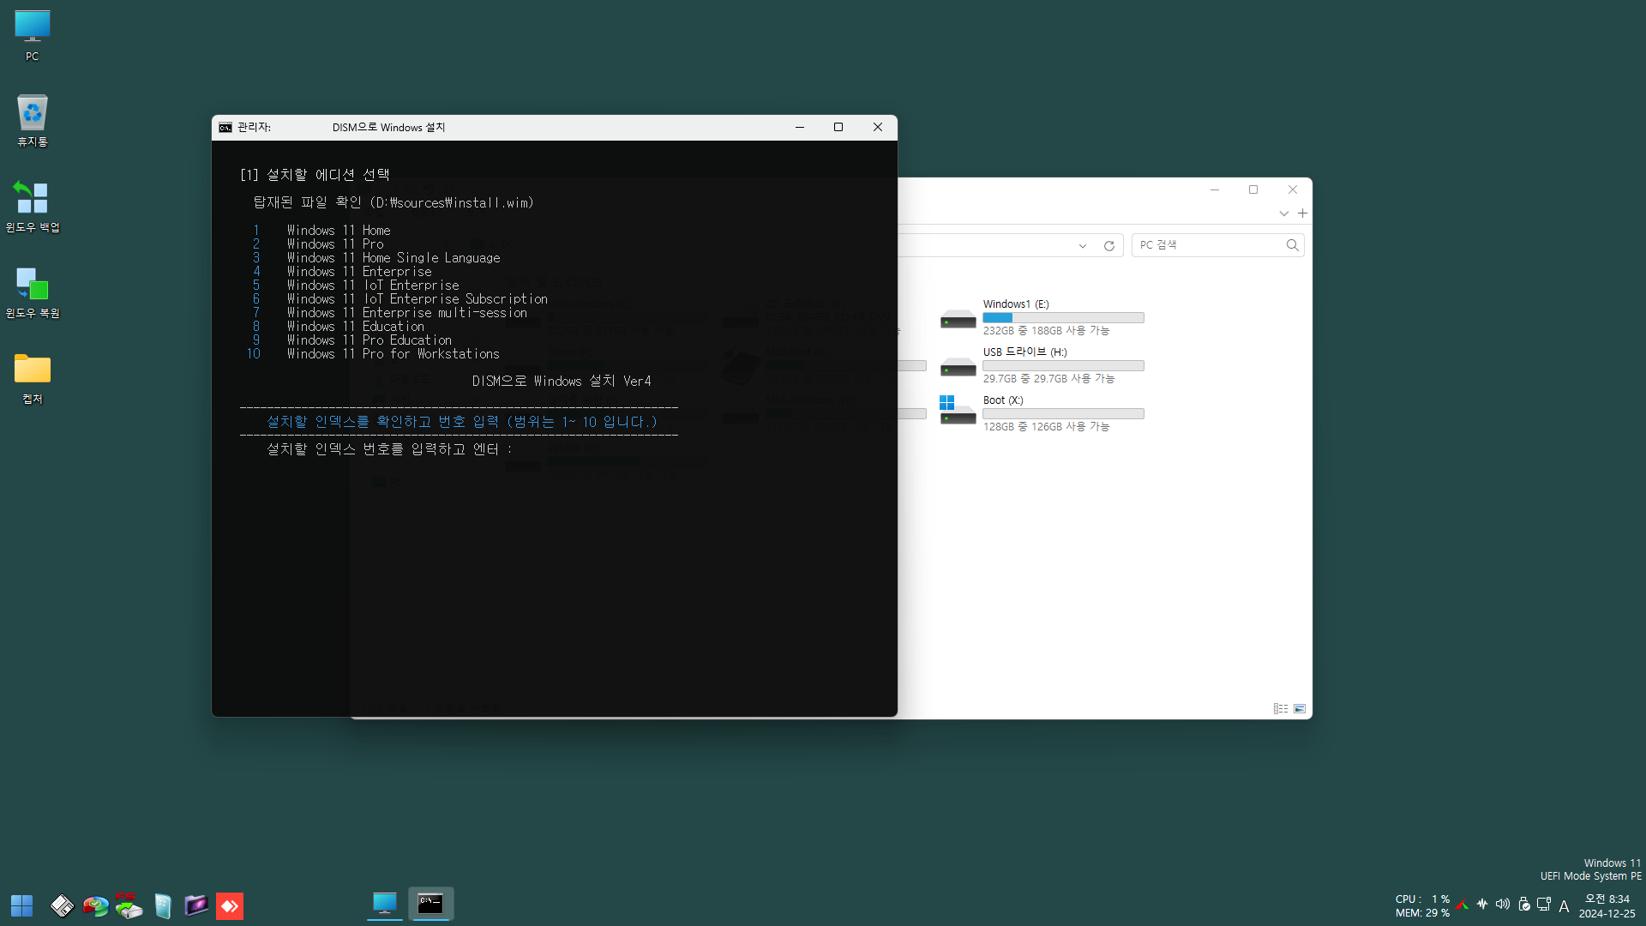This screenshot has width=1646, height=926.
Task: Click the red-green tray arrow icon
Action: tap(1463, 905)
